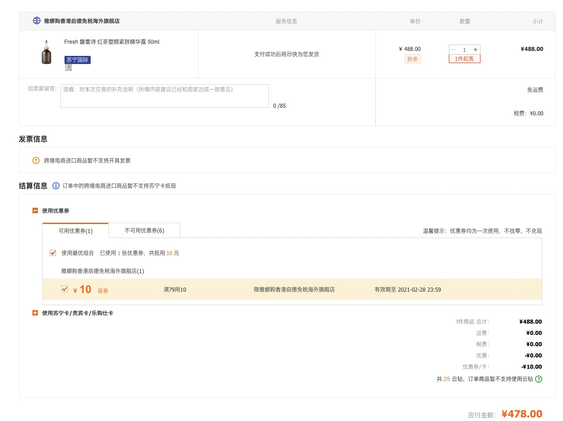Image resolution: width=563 pixels, height=421 pixels.
Task: Switch to the 可用优惠券(1) tab
Action: (75, 231)
